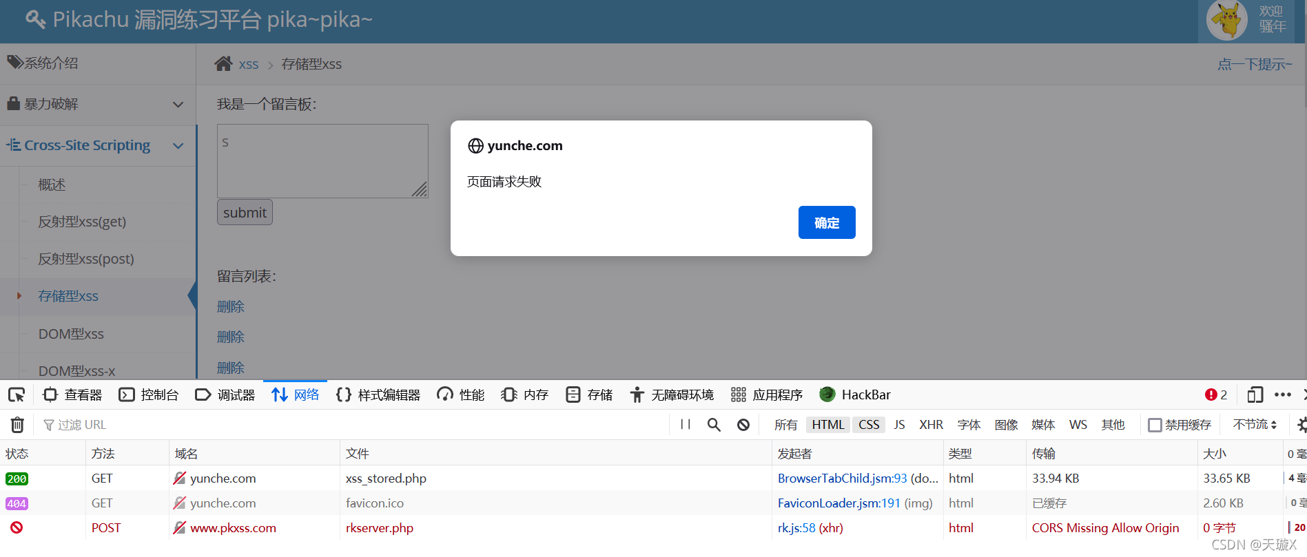Image resolution: width=1307 pixels, height=557 pixels.
Task: Select the favicon.ico request row
Action: pos(653,503)
